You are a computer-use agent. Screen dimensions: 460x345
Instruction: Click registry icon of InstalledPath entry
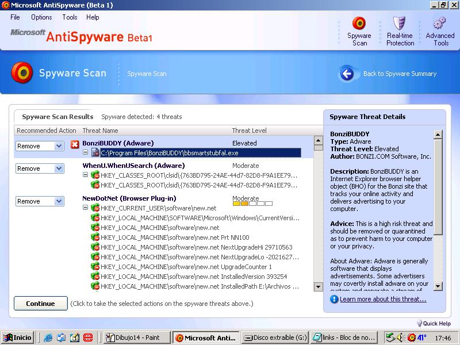(x=95, y=286)
